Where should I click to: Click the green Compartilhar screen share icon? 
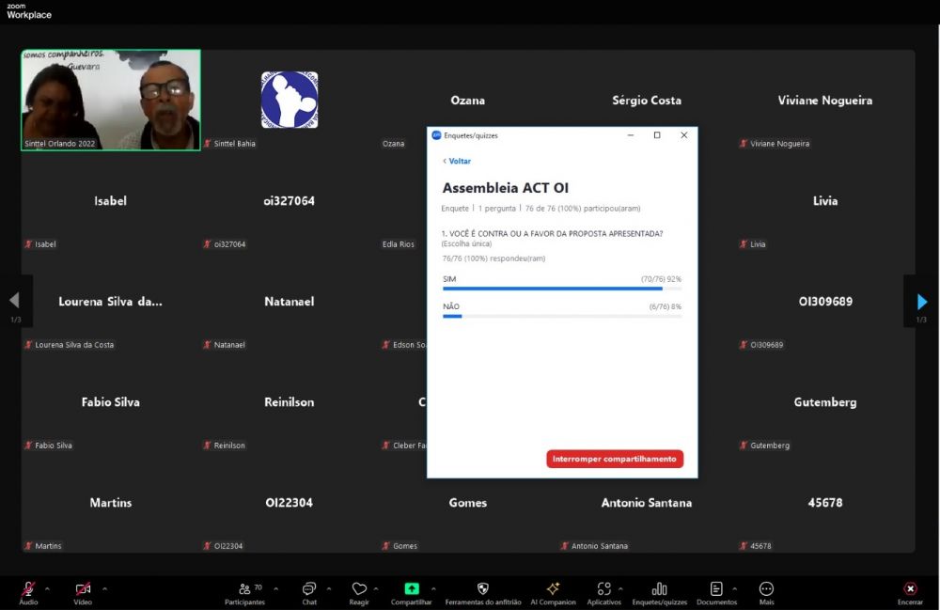pyautogui.click(x=411, y=589)
